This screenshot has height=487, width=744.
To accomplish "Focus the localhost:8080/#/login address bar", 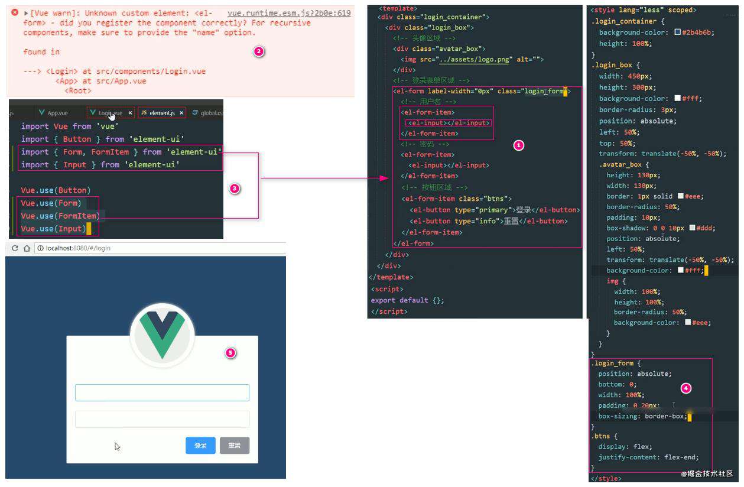I will [x=160, y=248].
